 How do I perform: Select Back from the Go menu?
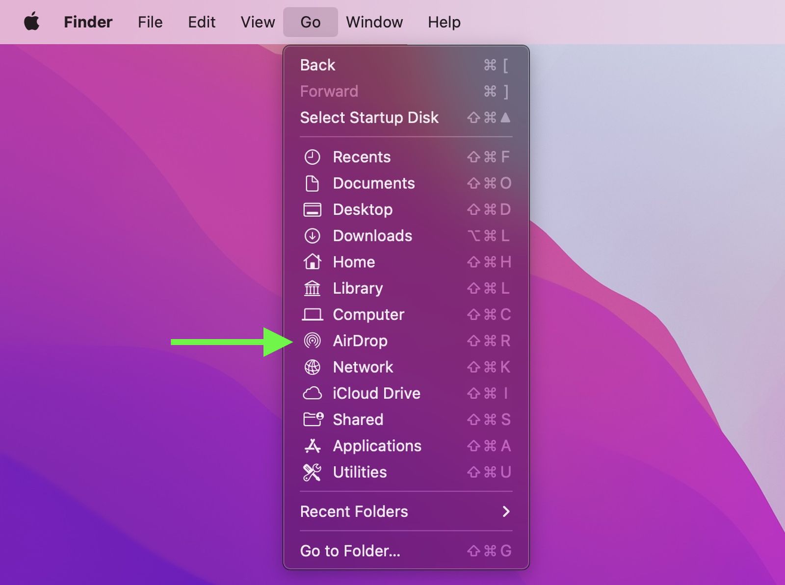pos(317,65)
